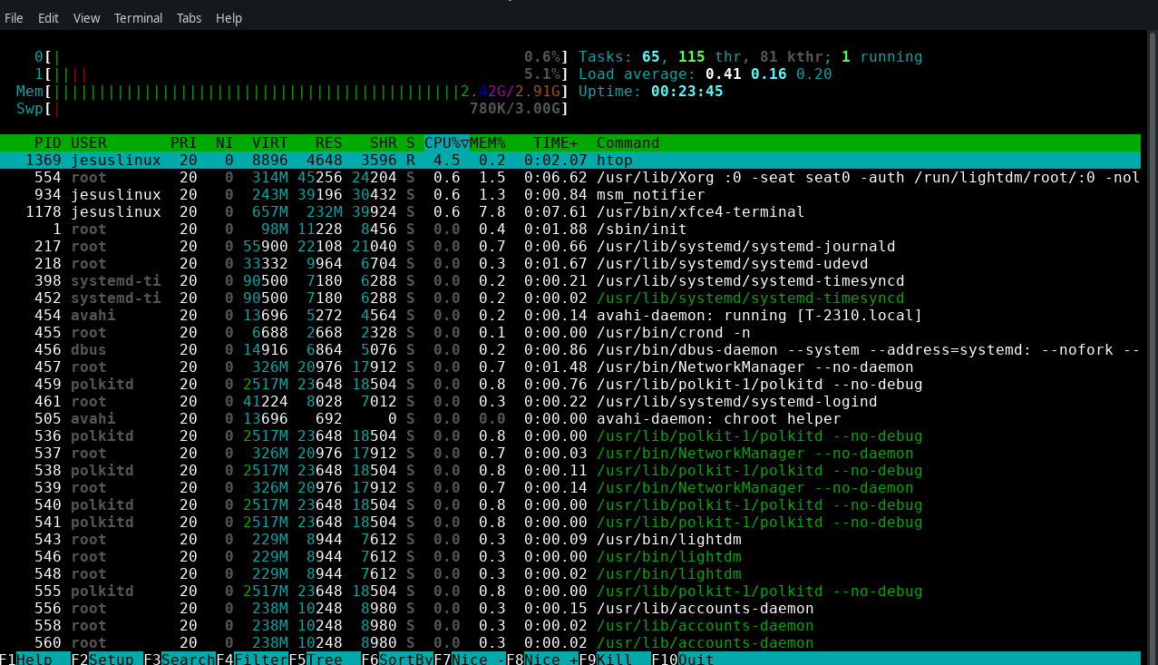The height and width of the screenshot is (665, 1158).
Task: Click the Command column header
Action: (x=628, y=143)
